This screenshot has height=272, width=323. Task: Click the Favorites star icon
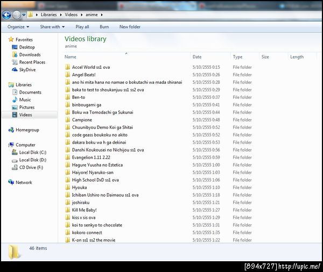pos(11,39)
